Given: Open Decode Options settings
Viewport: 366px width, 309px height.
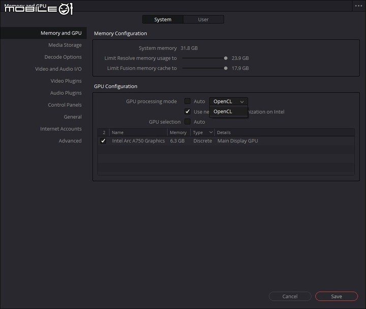Looking at the screenshot, I should click(63, 57).
